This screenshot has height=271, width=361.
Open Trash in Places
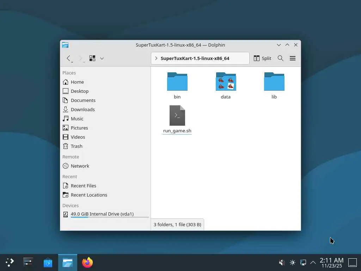[105, 146]
